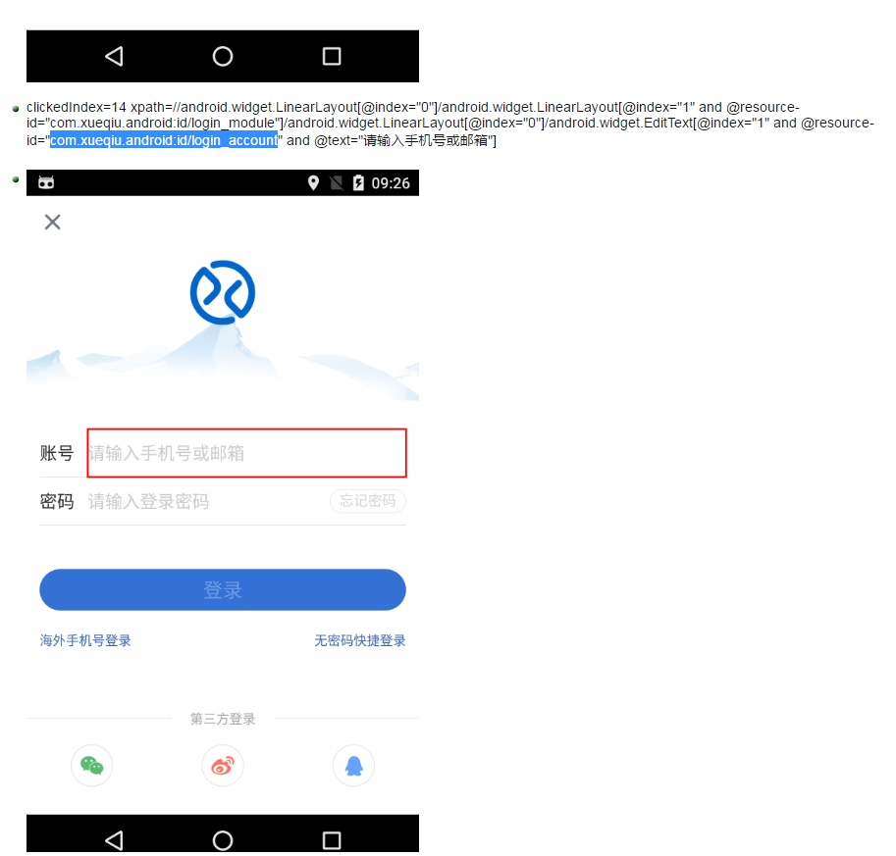This screenshot has width=896, height=856.
Task: Tap the top Android recents square
Action: point(332,56)
